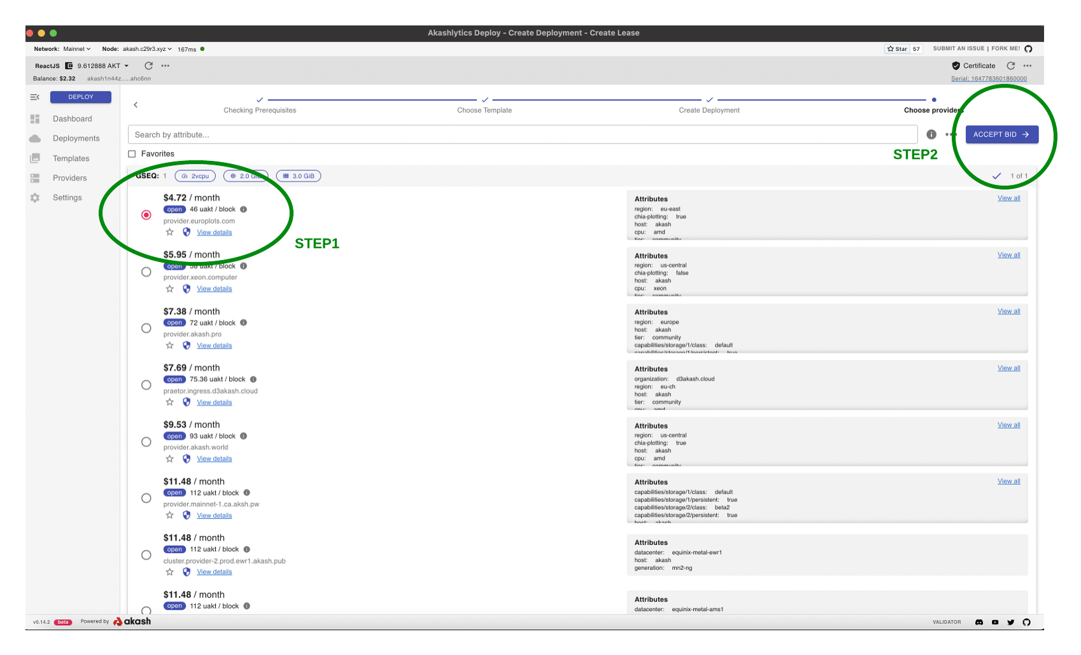Click the VALIDATOR footer link
1081x655 pixels.
[x=947, y=622]
